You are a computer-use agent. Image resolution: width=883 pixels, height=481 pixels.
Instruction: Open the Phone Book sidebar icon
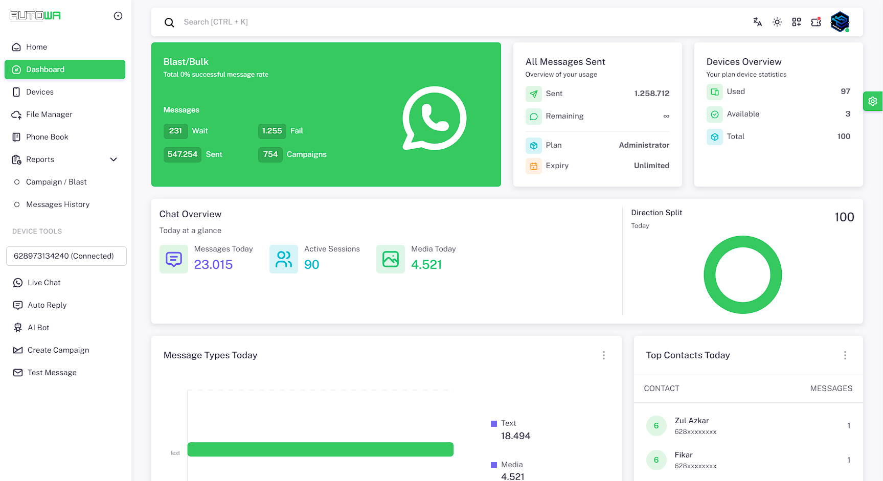[x=17, y=136]
